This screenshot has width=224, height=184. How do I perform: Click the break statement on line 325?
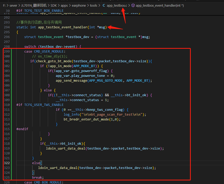(x=37, y=177)
